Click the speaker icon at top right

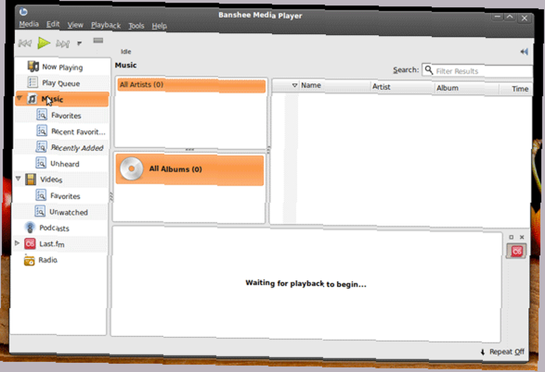point(524,52)
